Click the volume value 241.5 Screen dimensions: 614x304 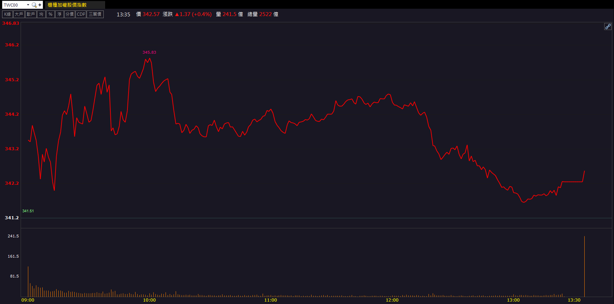[229, 14]
